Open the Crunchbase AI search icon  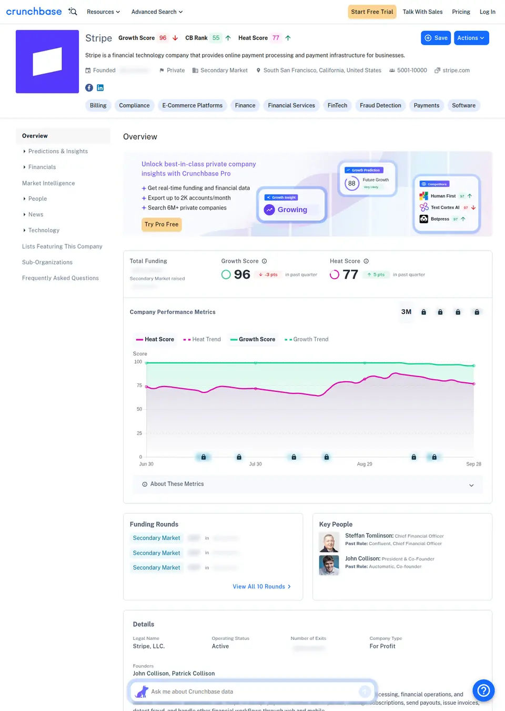click(x=73, y=12)
